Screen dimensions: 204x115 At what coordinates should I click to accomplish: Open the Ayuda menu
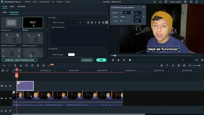[68, 2]
